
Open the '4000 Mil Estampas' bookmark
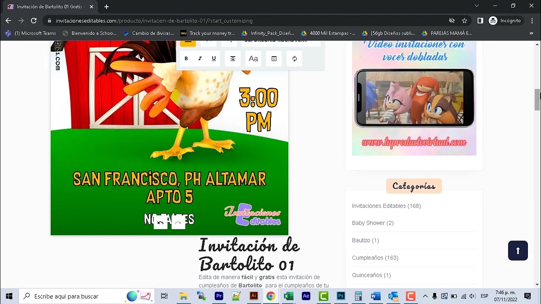[x=328, y=33]
